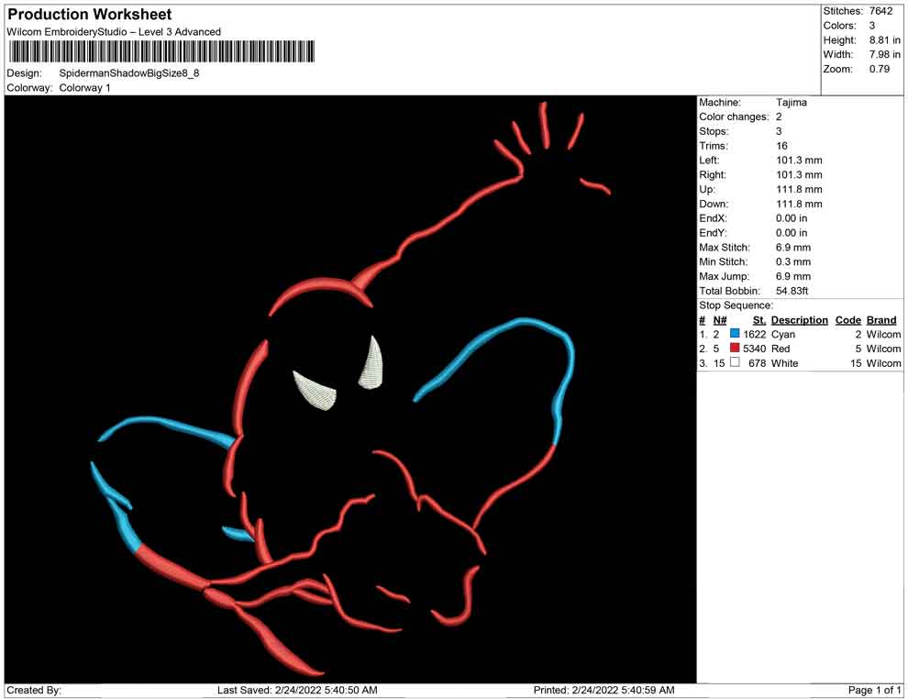The width and height of the screenshot is (908, 699).
Task: Click the Colorway 1 value
Action: [84, 88]
